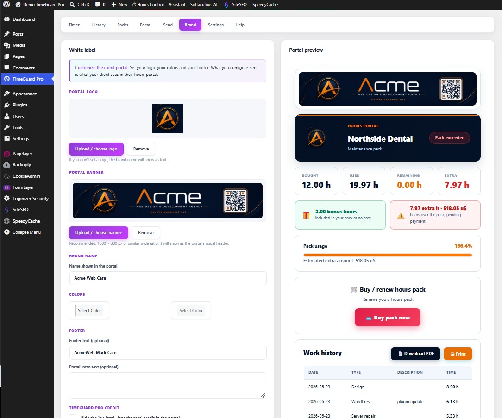The width and height of the screenshot is (502, 418).
Task: Click the '19.97 h' used value
Action: (x=364, y=185)
